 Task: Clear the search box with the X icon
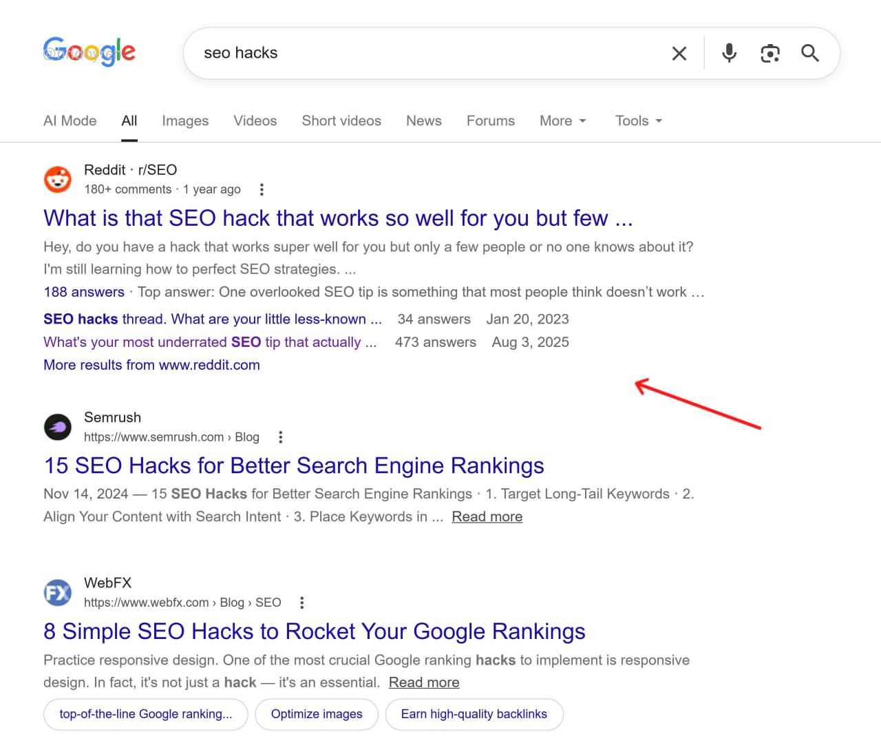click(679, 53)
